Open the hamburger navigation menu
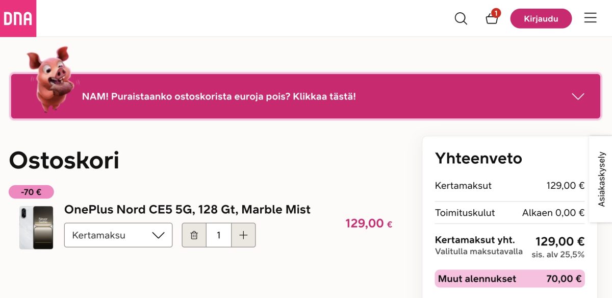Image resolution: width=612 pixels, height=298 pixels. coord(590,18)
